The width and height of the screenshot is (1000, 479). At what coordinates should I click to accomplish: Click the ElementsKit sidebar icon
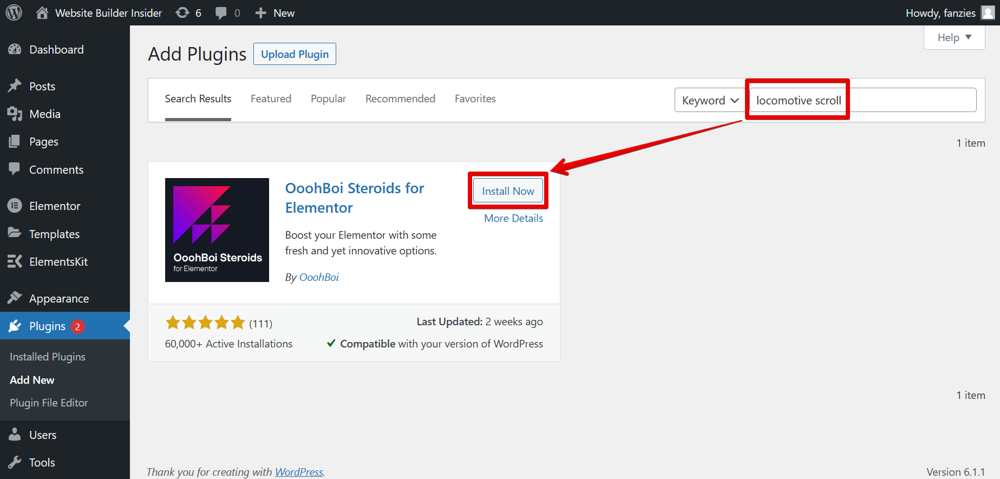point(15,261)
